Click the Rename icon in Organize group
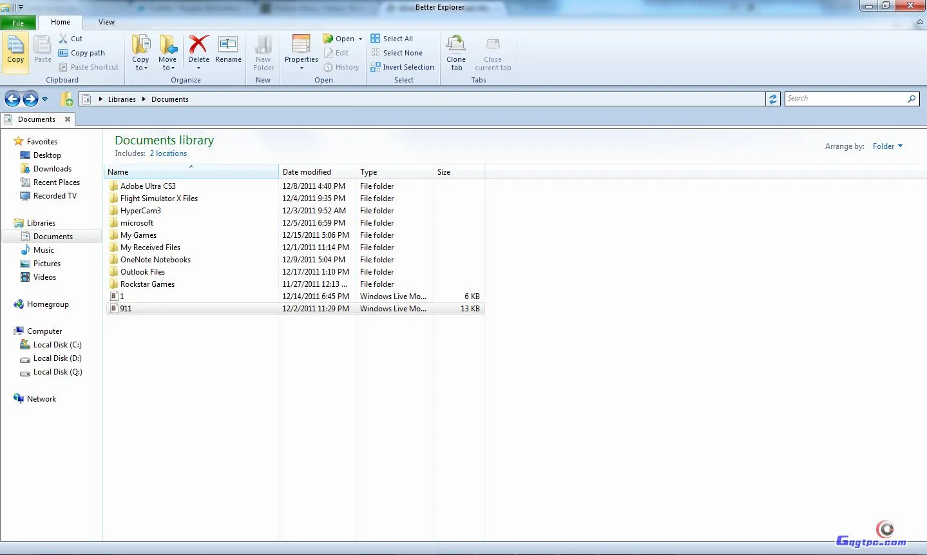The image size is (927, 555). click(x=228, y=45)
